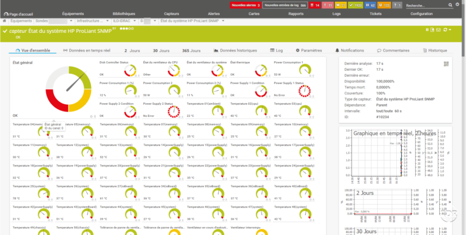The image size is (466, 235).
Task: Show unknown sensors via the grey ? 1 badge
Action: coord(397,5)
